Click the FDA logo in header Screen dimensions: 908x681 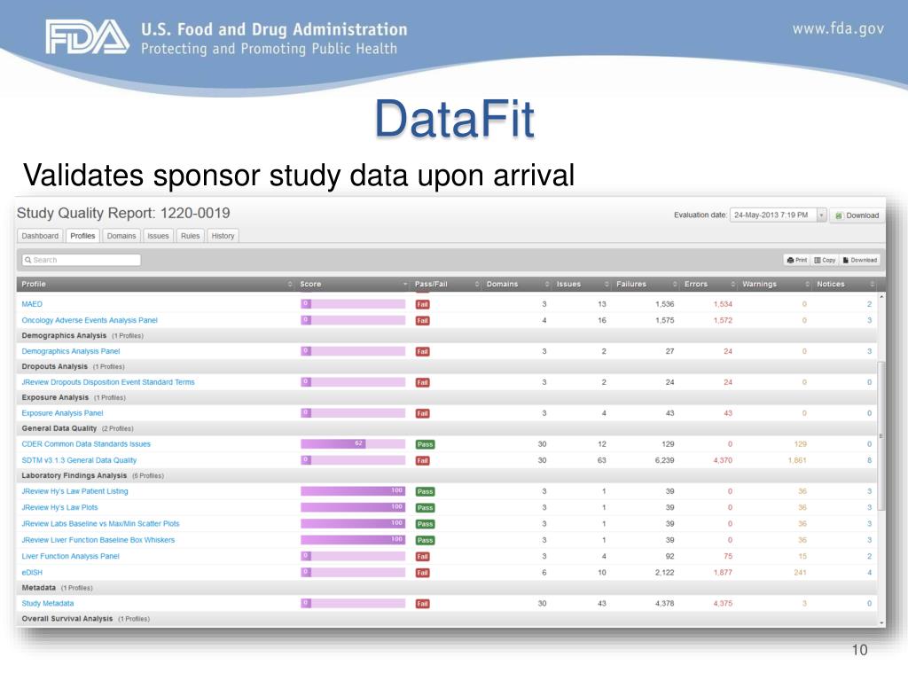[x=88, y=36]
